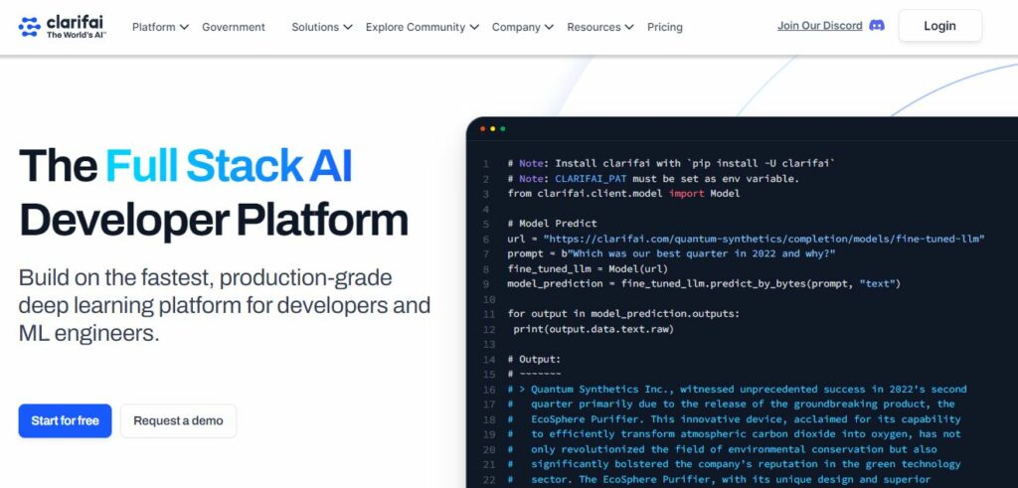
Task: Open the Resources dropdown menu
Action: point(599,27)
